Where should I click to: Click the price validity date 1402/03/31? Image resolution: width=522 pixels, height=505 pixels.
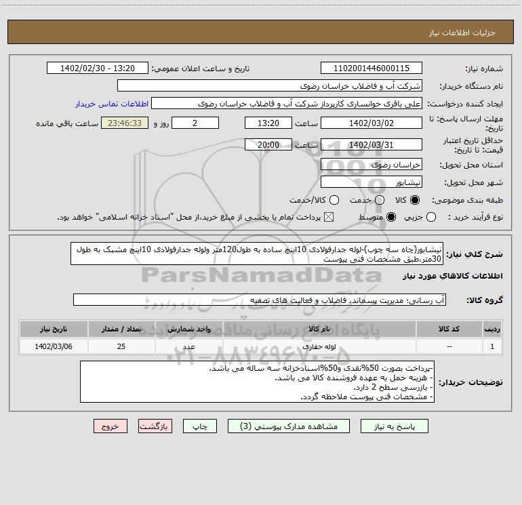click(372, 145)
